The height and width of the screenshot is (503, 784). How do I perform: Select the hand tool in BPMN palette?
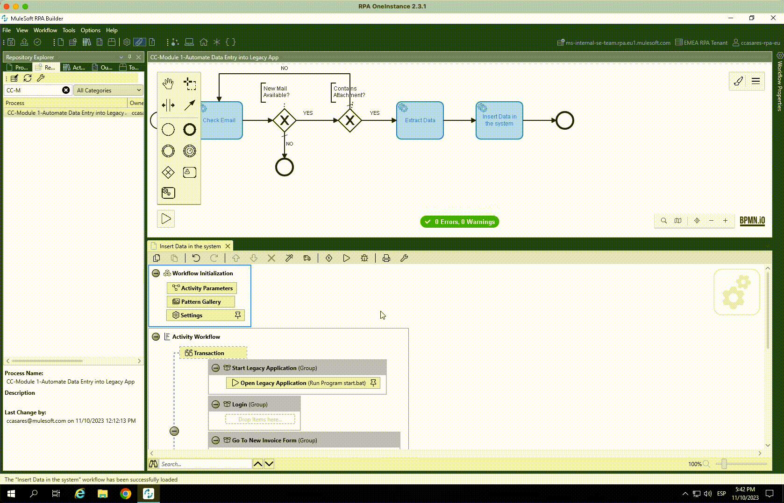click(168, 84)
